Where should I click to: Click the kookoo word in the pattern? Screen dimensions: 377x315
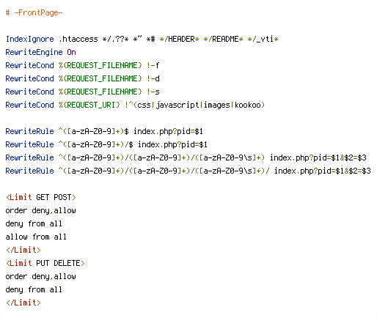coord(248,105)
